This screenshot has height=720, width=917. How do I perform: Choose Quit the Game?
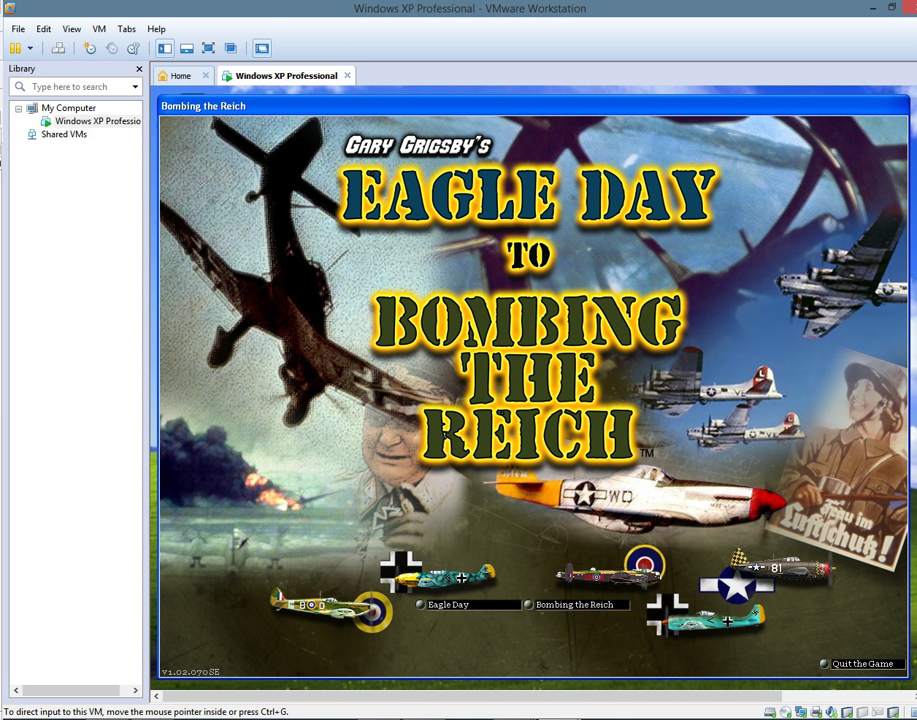[862, 664]
